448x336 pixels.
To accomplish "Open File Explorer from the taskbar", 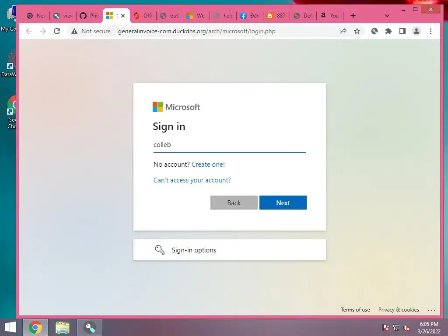I will click(x=62, y=327).
